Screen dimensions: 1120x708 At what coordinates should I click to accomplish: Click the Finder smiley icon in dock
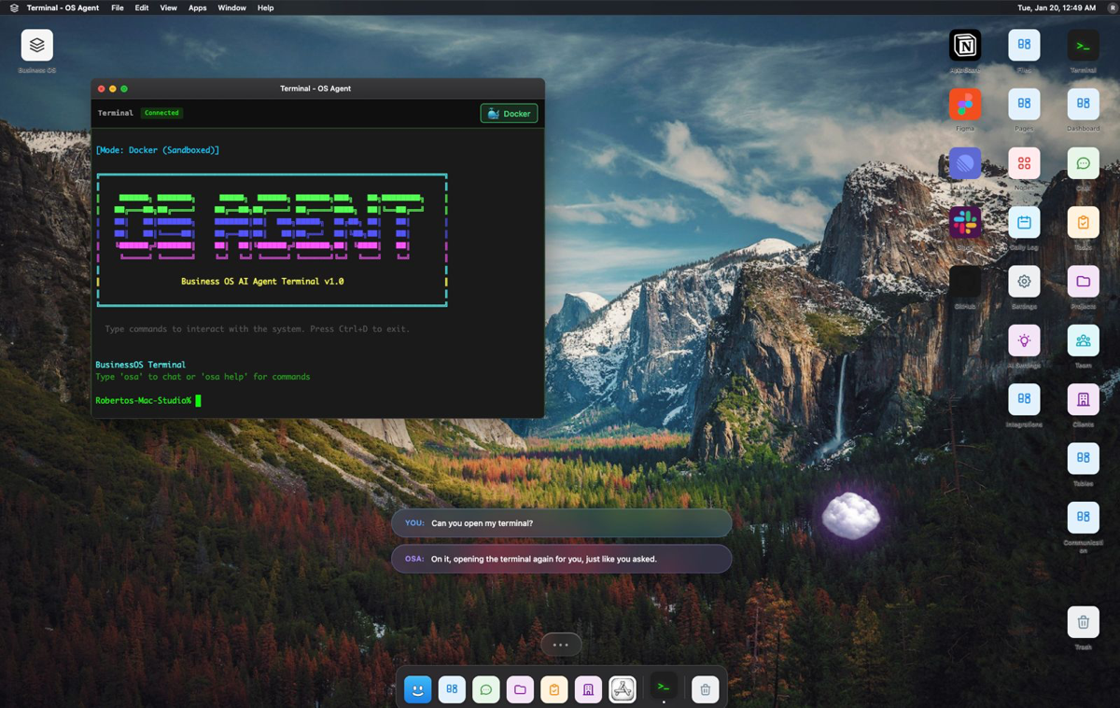pos(417,689)
